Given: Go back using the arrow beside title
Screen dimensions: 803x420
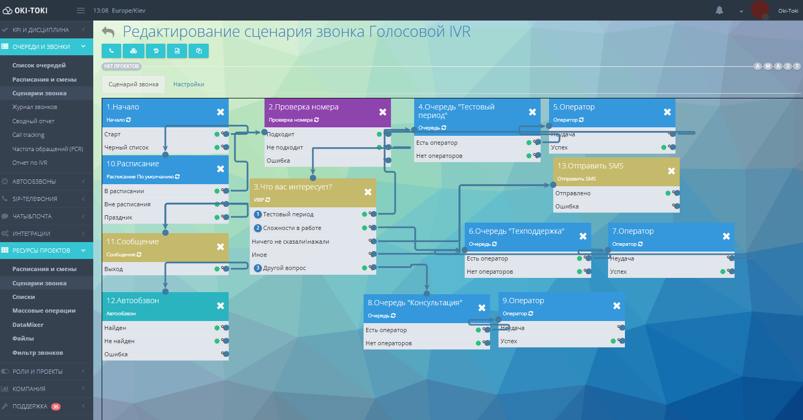Looking at the screenshot, I should click(x=108, y=32).
